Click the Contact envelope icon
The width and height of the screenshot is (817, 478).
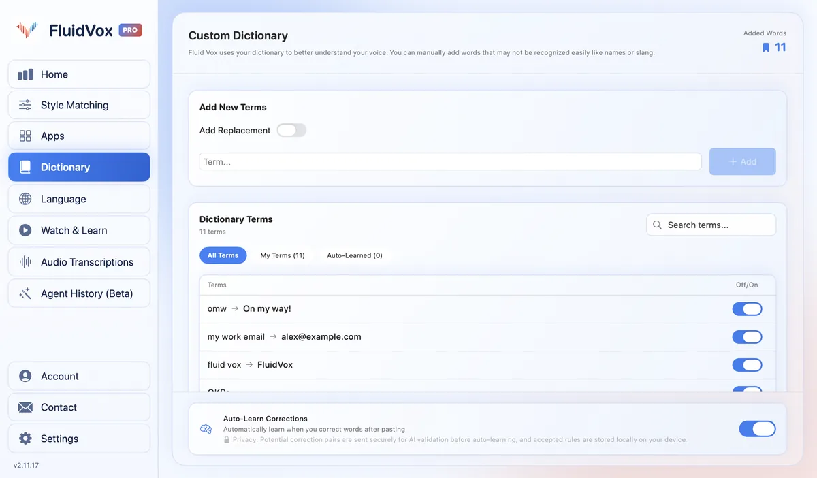(25, 407)
